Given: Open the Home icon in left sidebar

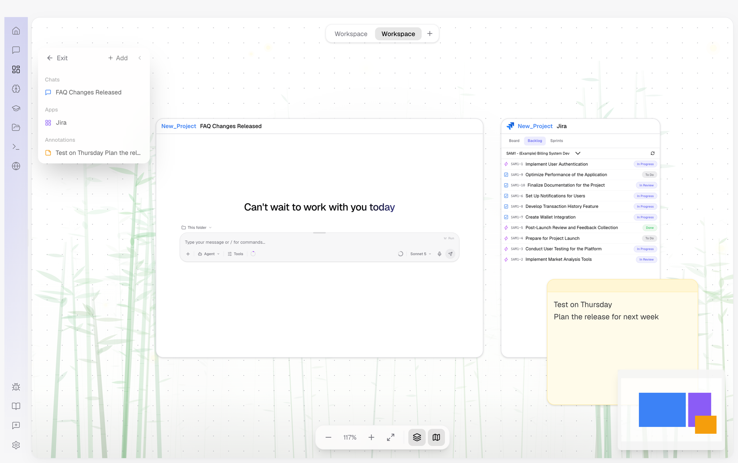Looking at the screenshot, I should click(x=16, y=31).
